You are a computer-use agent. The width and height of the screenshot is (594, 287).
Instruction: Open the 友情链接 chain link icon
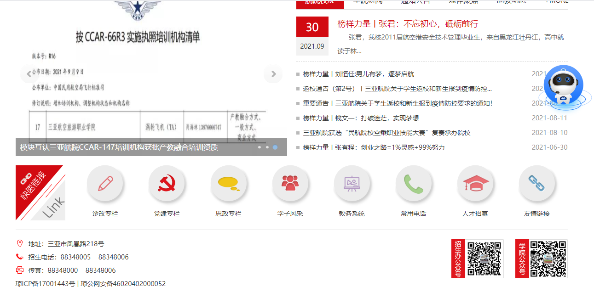point(536,184)
